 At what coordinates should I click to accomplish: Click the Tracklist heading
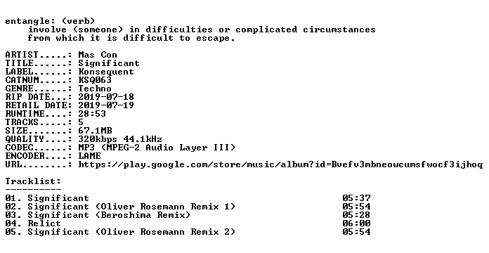[x=33, y=181]
